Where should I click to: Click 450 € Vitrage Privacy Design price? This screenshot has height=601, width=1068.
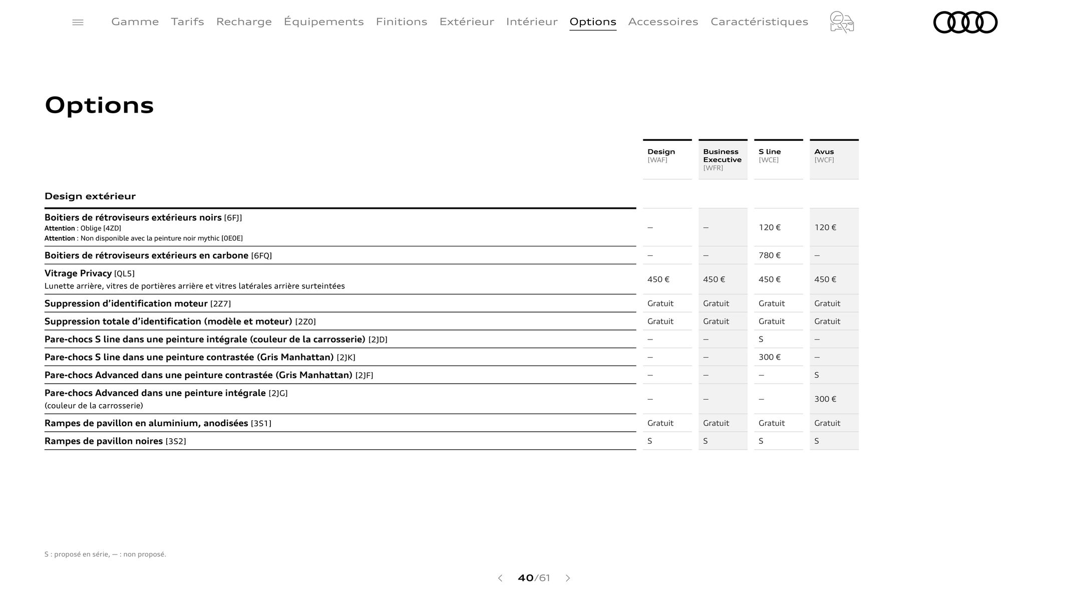pos(658,279)
